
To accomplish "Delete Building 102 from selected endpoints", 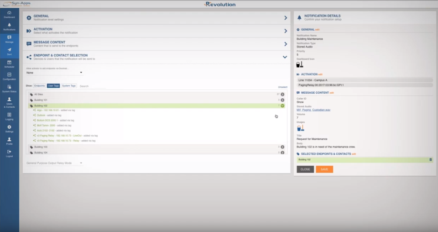I will (430, 159).
